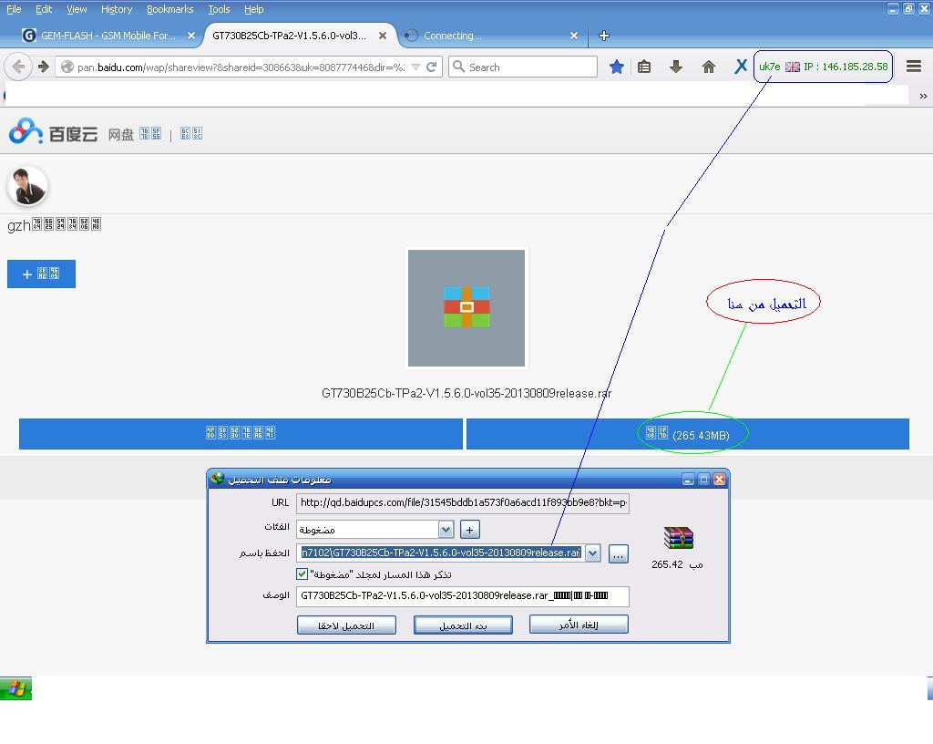This screenshot has height=744, width=933.
Task: Open the URL history dropdown arrow
Action: 415,67
